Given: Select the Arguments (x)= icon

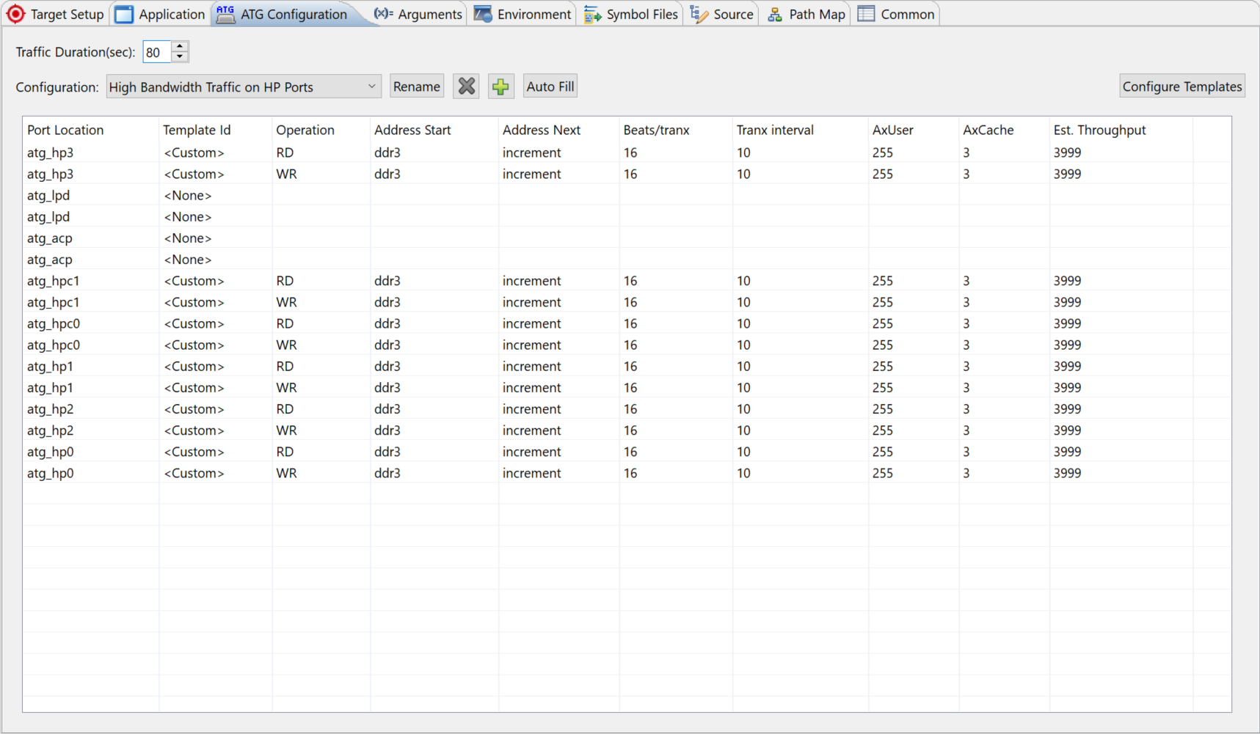Looking at the screenshot, I should pos(383,13).
